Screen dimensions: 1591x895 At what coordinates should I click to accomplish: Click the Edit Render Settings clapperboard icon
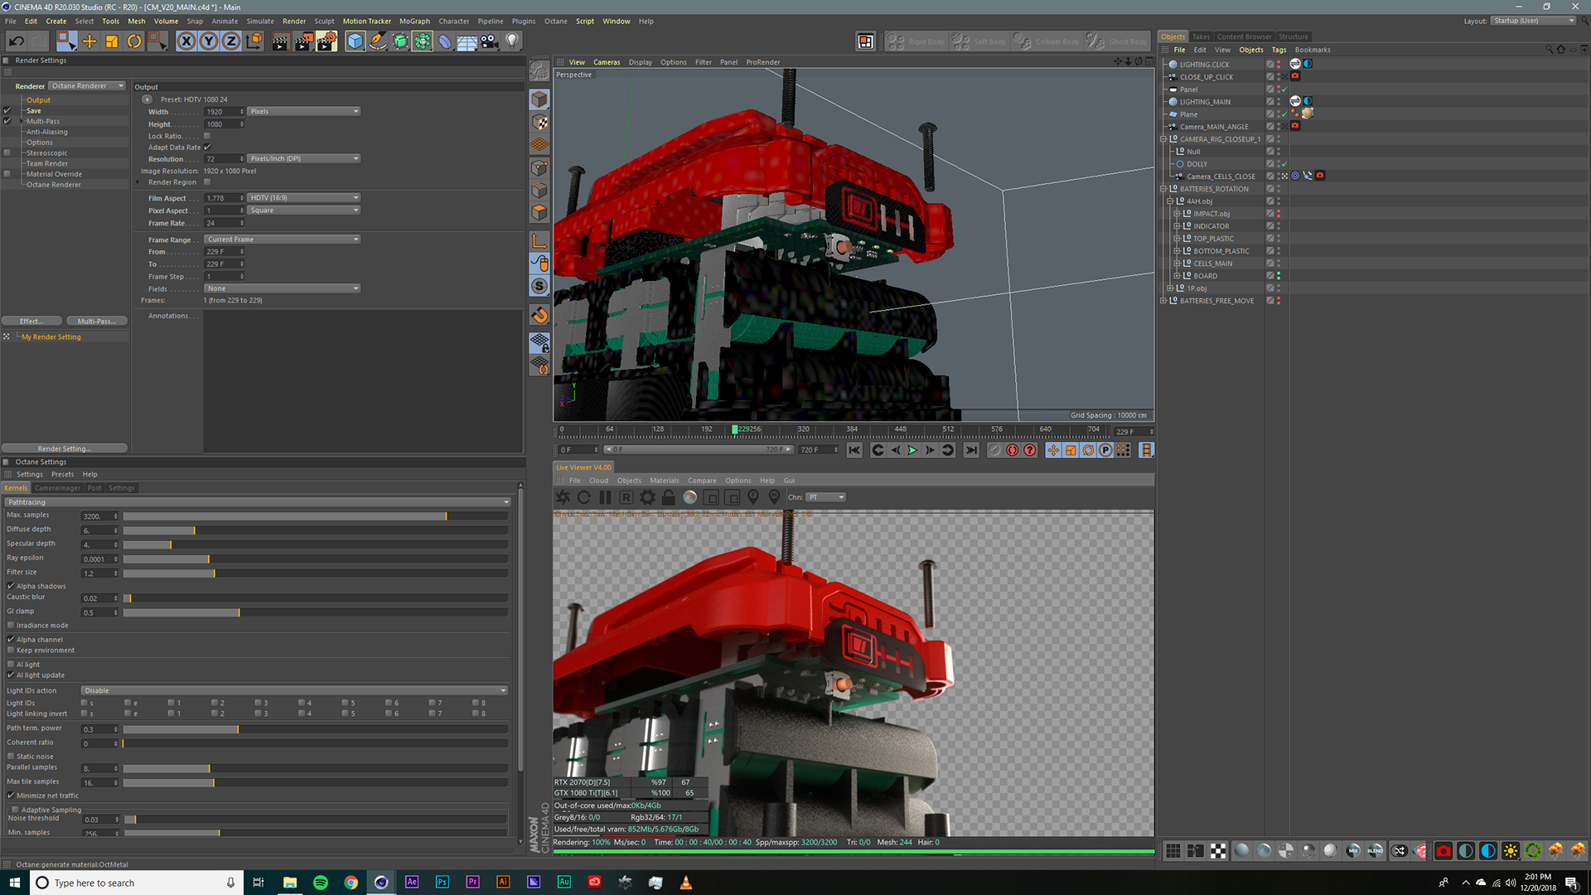[326, 41]
